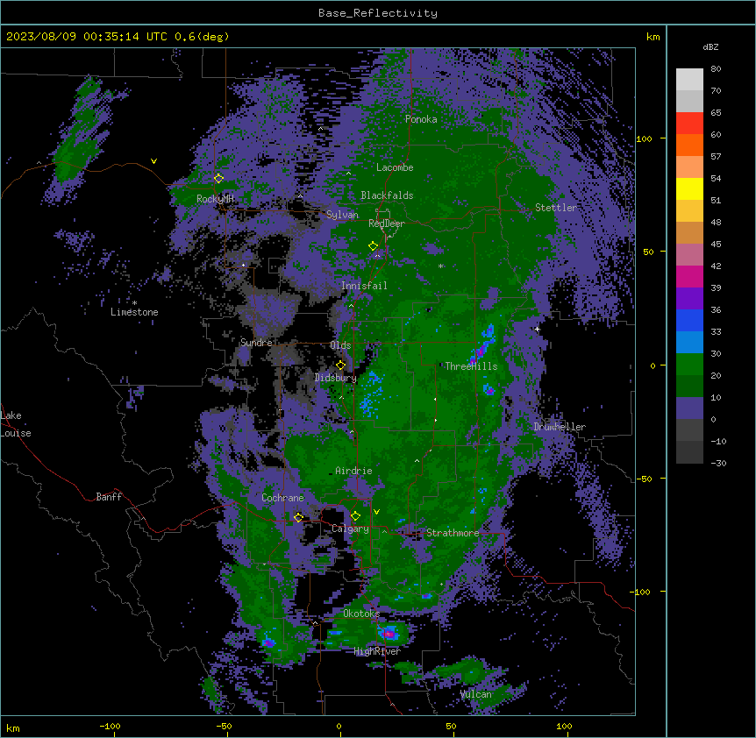Click the Limestone label
This screenshot has width=756, height=738.
134,312
